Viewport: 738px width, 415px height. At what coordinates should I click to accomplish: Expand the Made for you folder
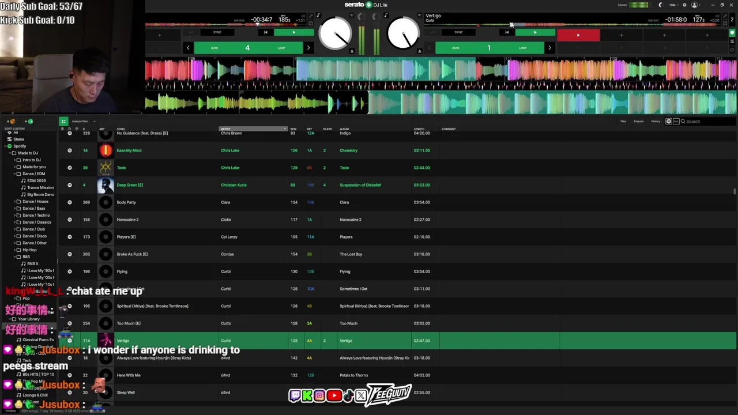point(14,167)
